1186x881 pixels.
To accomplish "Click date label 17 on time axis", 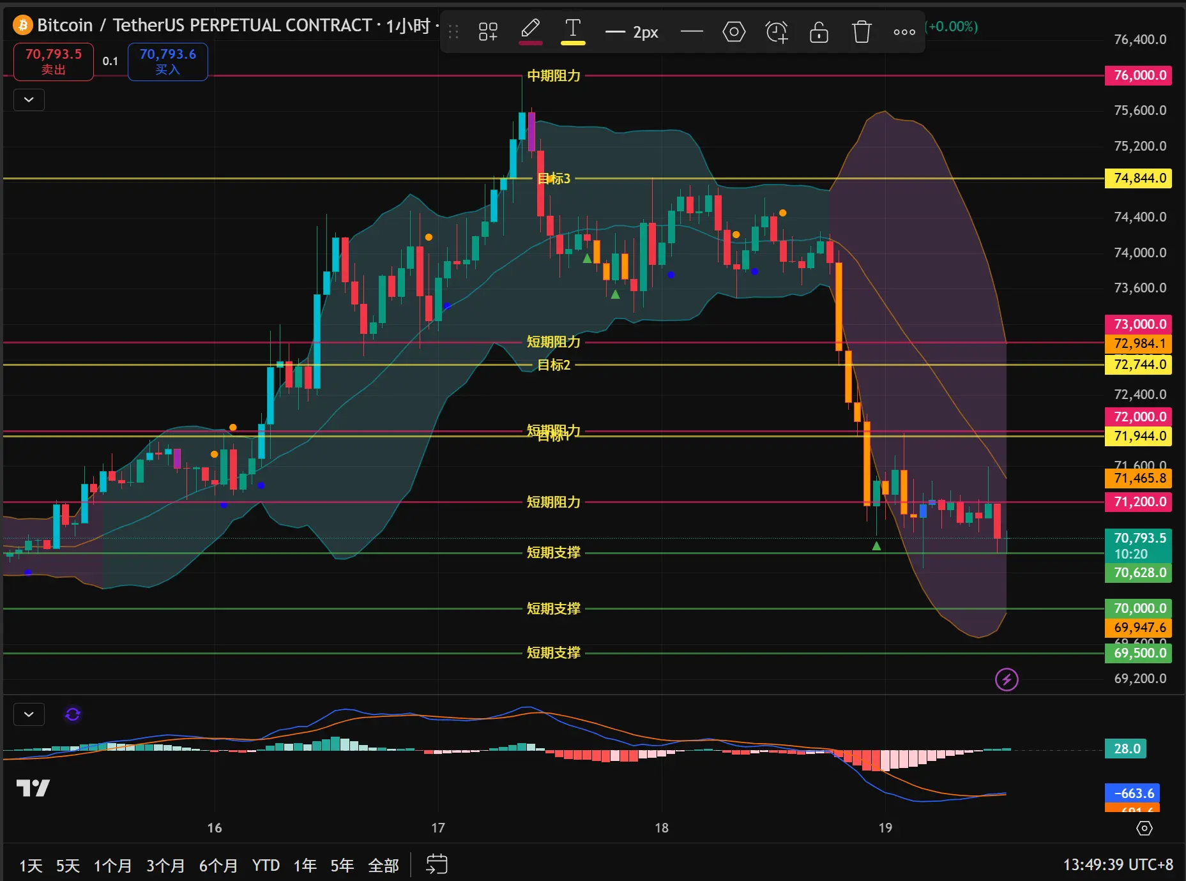I will click(x=438, y=828).
